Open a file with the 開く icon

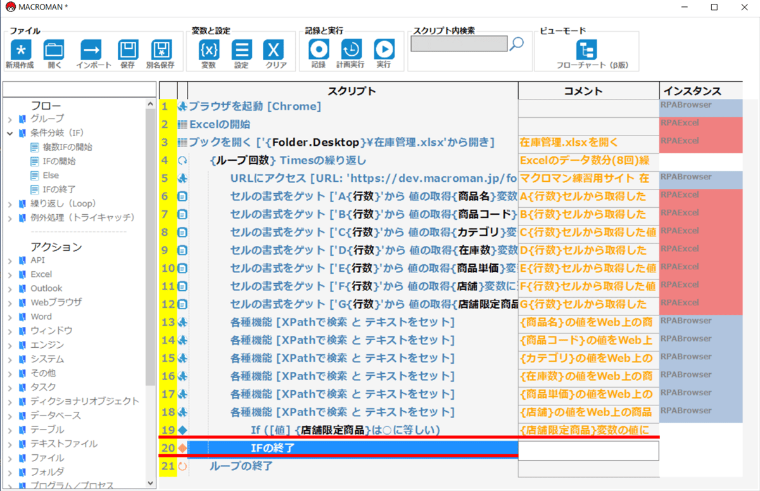click(x=54, y=49)
